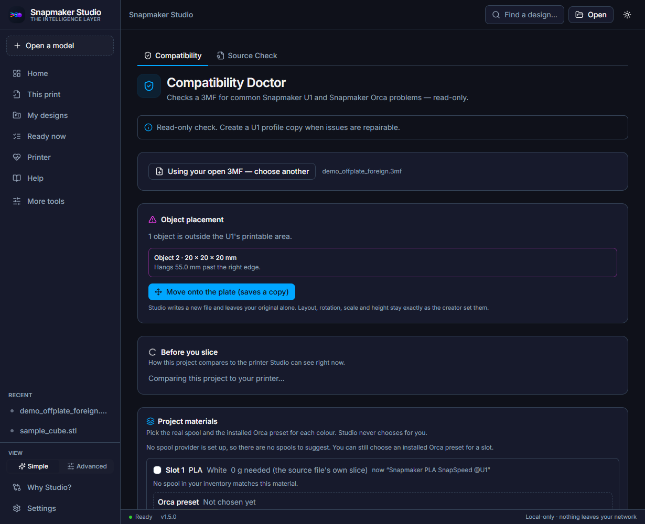645x524 pixels.
Task: Open recent file demo_offplate_foreign
Action: [60, 411]
